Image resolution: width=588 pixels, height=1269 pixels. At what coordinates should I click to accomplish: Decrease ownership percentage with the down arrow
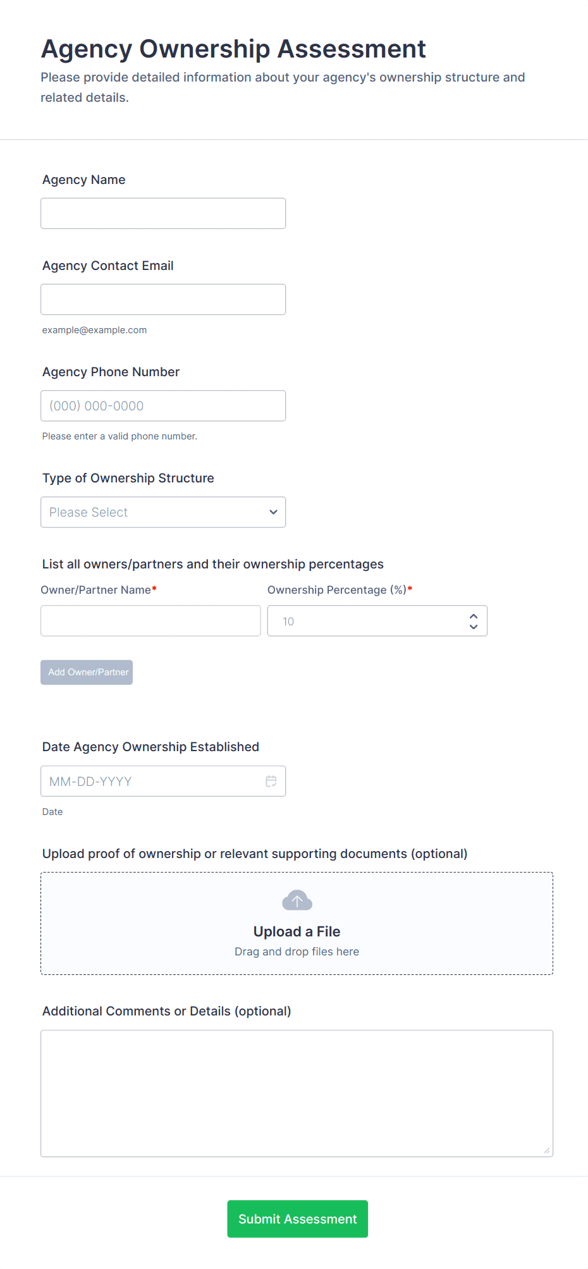pyautogui.click(x=474, y=627)
